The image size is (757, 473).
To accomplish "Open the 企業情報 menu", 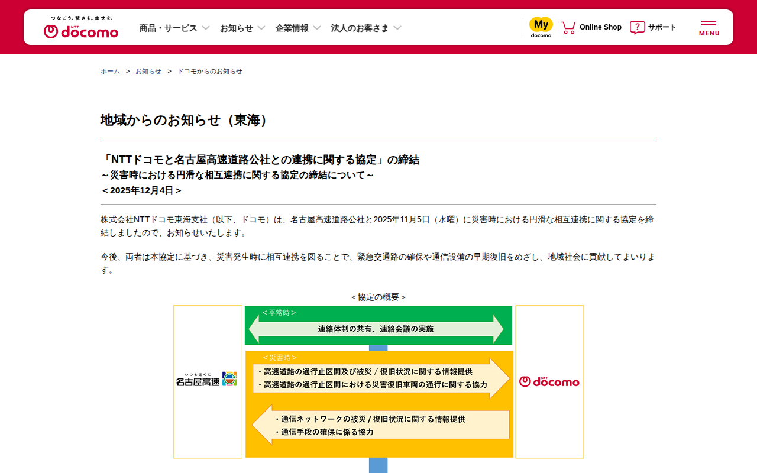I will [x=292, y=28].
